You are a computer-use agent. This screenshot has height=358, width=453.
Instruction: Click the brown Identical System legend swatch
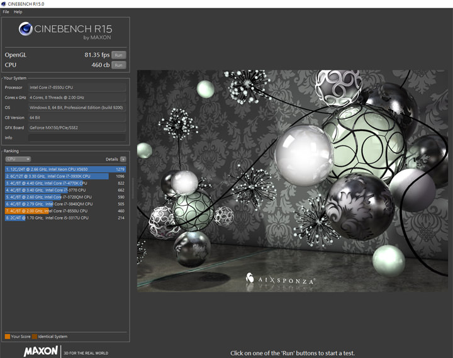(x=35, y=337)
